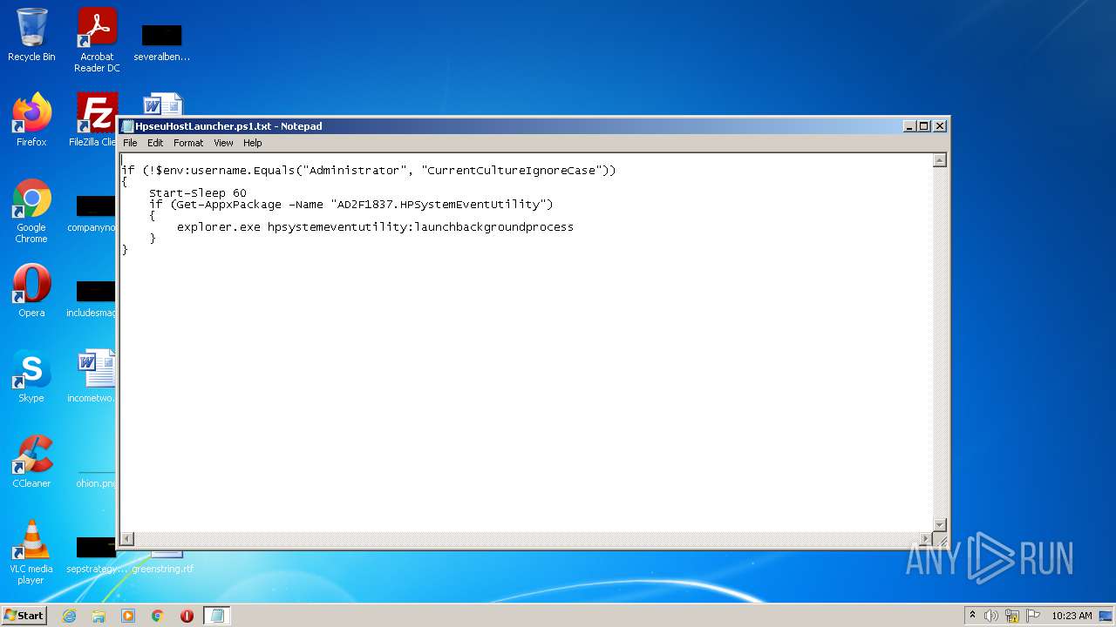
Task: Open Windows Media Player taskbar icon
Action: 128,616
